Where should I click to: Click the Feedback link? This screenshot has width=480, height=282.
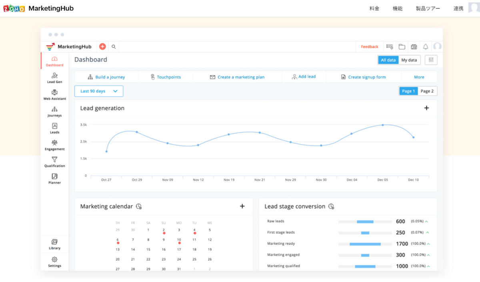(x=370, y=47)
